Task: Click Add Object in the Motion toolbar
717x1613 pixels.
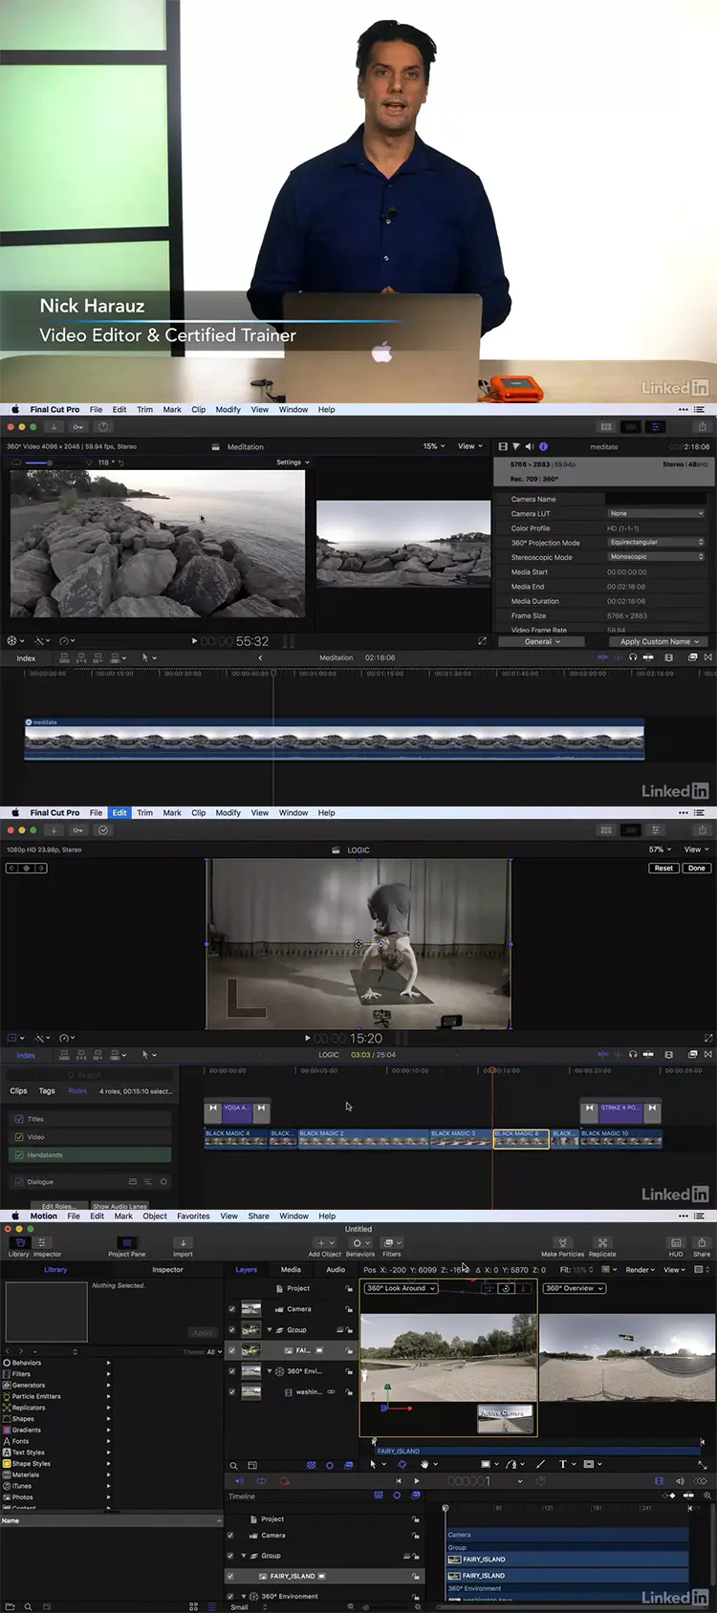Action: [324, 1246]
